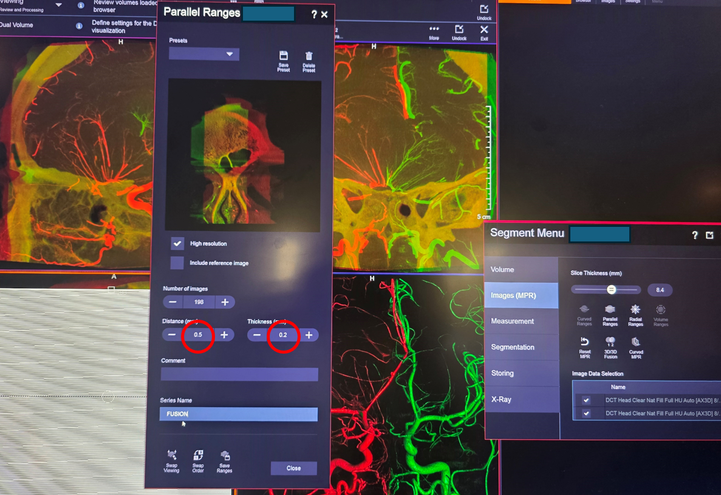Increase the Number of images value
The image size is (721, 495).
tap(225, 302)
